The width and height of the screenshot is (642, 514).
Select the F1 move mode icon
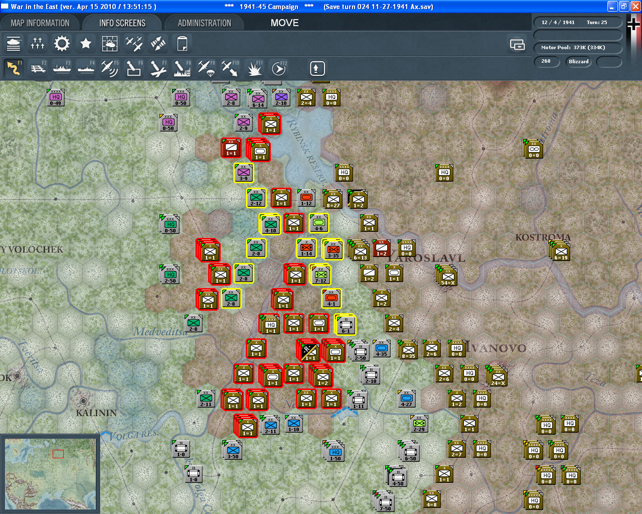click(x=14, y=68)
